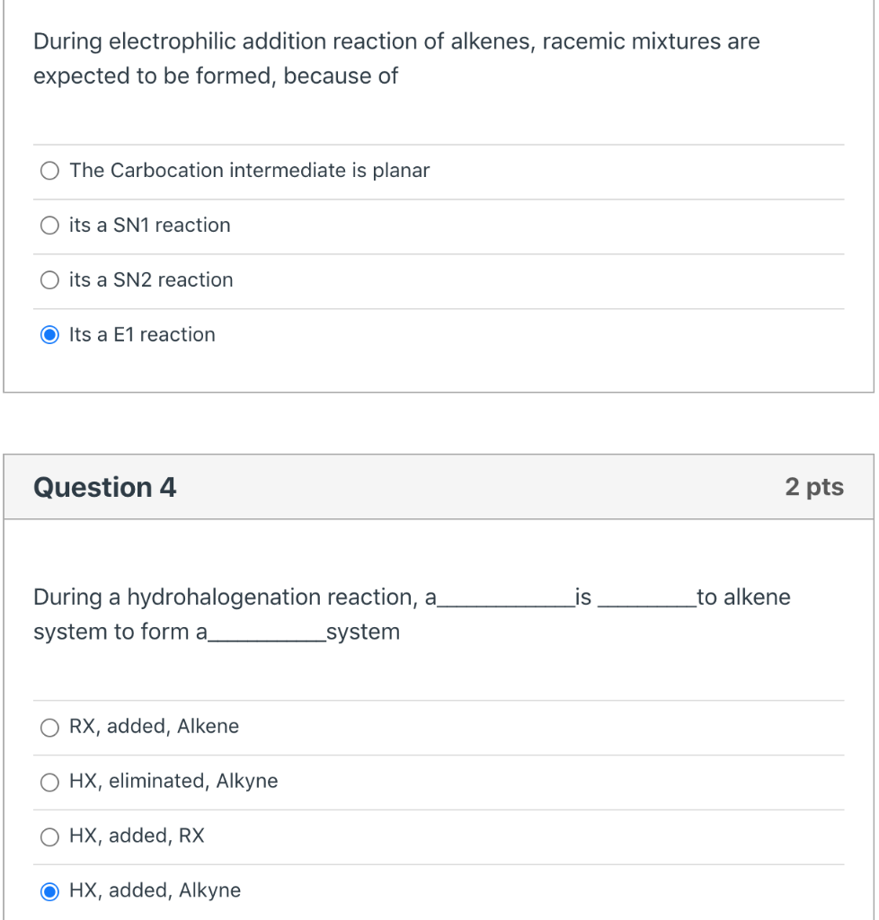Viewport: 879px width, 920px height.
Task: Click the 'RX, added, Alkene' option text
Action: click(x=154, y=727)
